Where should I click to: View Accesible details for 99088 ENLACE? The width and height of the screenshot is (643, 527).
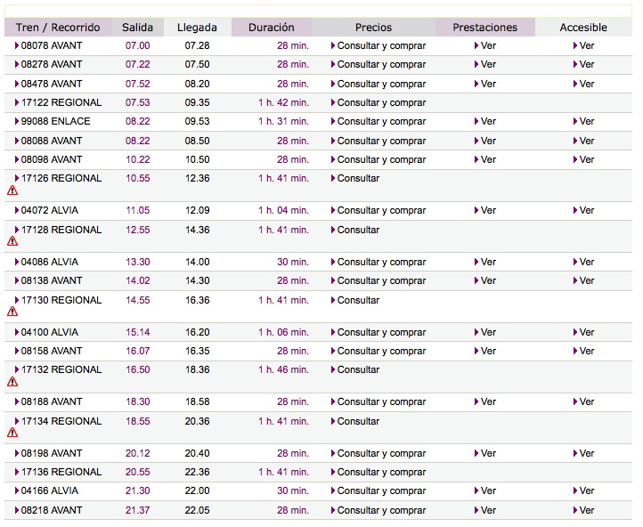click(x=586, y=122)
